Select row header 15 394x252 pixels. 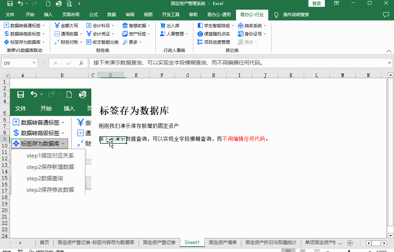click(5, 178)
